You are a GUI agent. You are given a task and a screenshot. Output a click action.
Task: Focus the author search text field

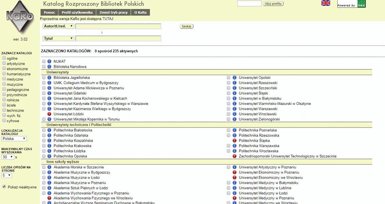(118, 26)
